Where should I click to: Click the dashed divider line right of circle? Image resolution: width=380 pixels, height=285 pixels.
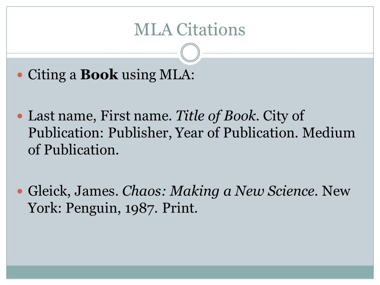click(288, 53)
